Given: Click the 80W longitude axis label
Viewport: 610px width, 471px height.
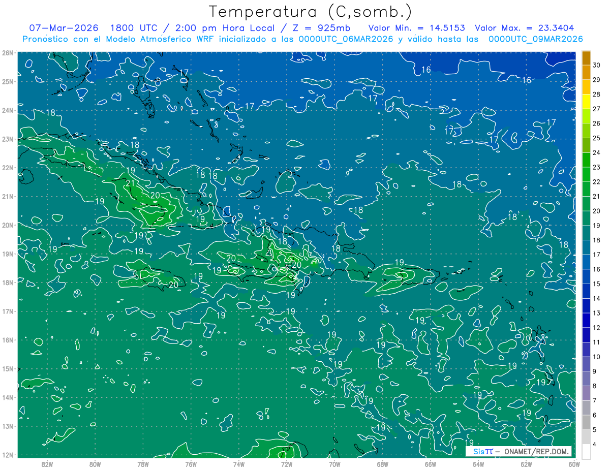Looking at the screenshot, I should pyautogui.click(x=95, y=464).
